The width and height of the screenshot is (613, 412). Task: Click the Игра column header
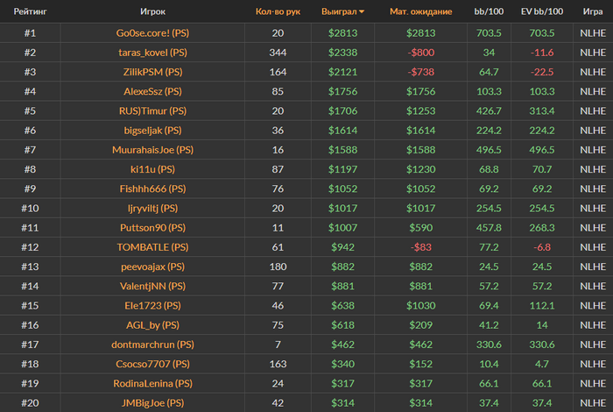click(593, 12)
